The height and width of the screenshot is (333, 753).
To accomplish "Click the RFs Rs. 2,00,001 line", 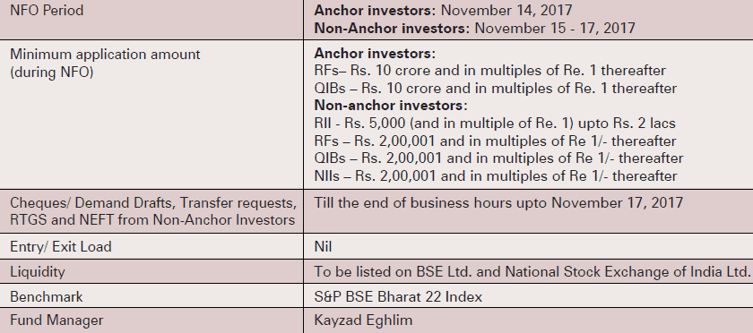I will (495, 141).
